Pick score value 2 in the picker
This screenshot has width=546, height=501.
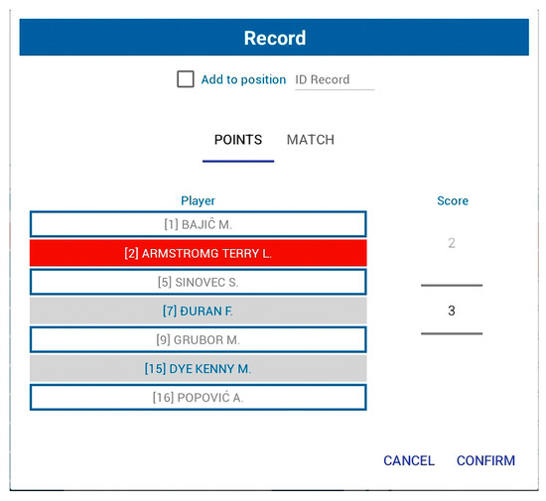452,243
